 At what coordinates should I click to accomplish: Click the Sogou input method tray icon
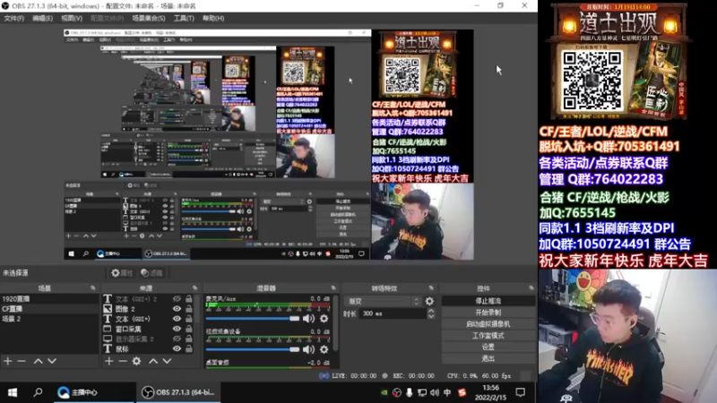(462, 392)
